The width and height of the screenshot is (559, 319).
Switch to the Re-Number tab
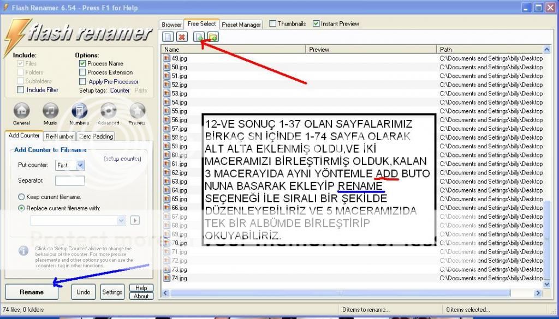(59, 136)
